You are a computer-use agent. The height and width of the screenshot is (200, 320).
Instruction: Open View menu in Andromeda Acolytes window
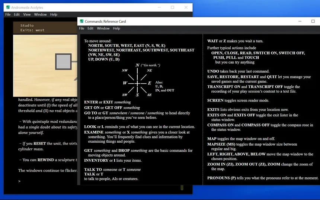tap(27, 14)
